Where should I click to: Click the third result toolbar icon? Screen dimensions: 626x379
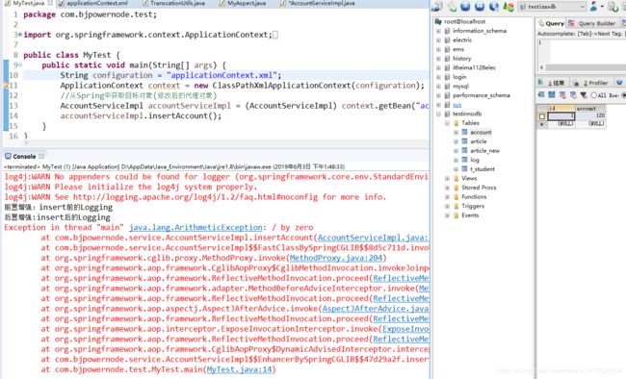click(562, 94)
